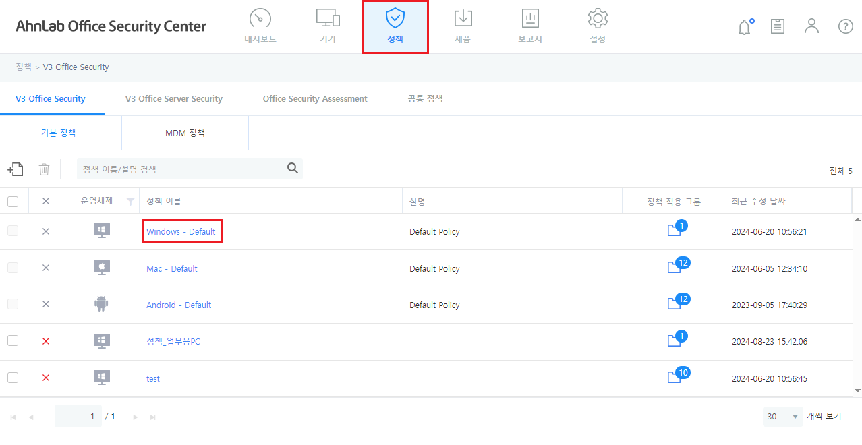Click the table scrollbar up arrow
The width and height of the screenshot is (862, 445).
pos(857,219)
